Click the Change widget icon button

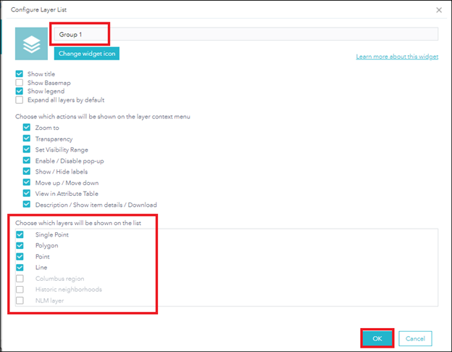(x=87, y=54)
